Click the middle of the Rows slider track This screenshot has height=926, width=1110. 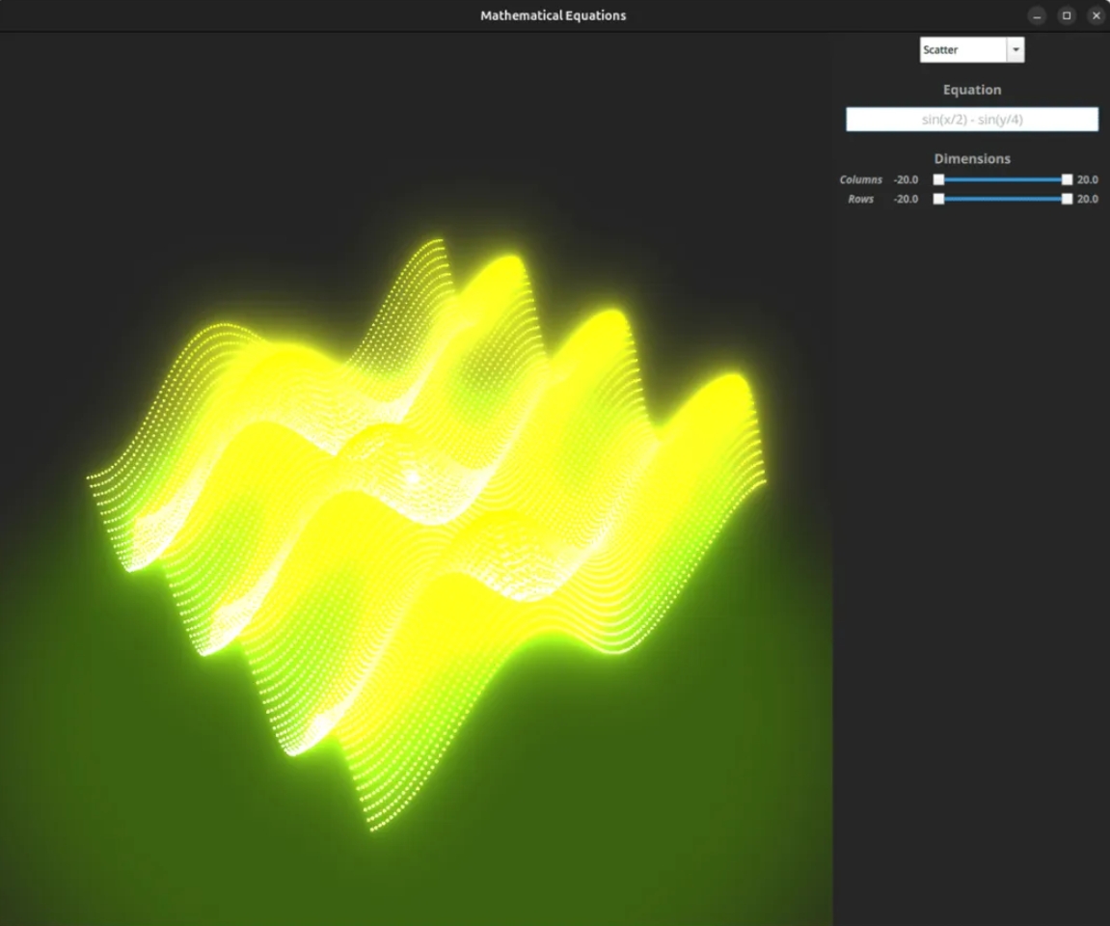[1003, 199]
